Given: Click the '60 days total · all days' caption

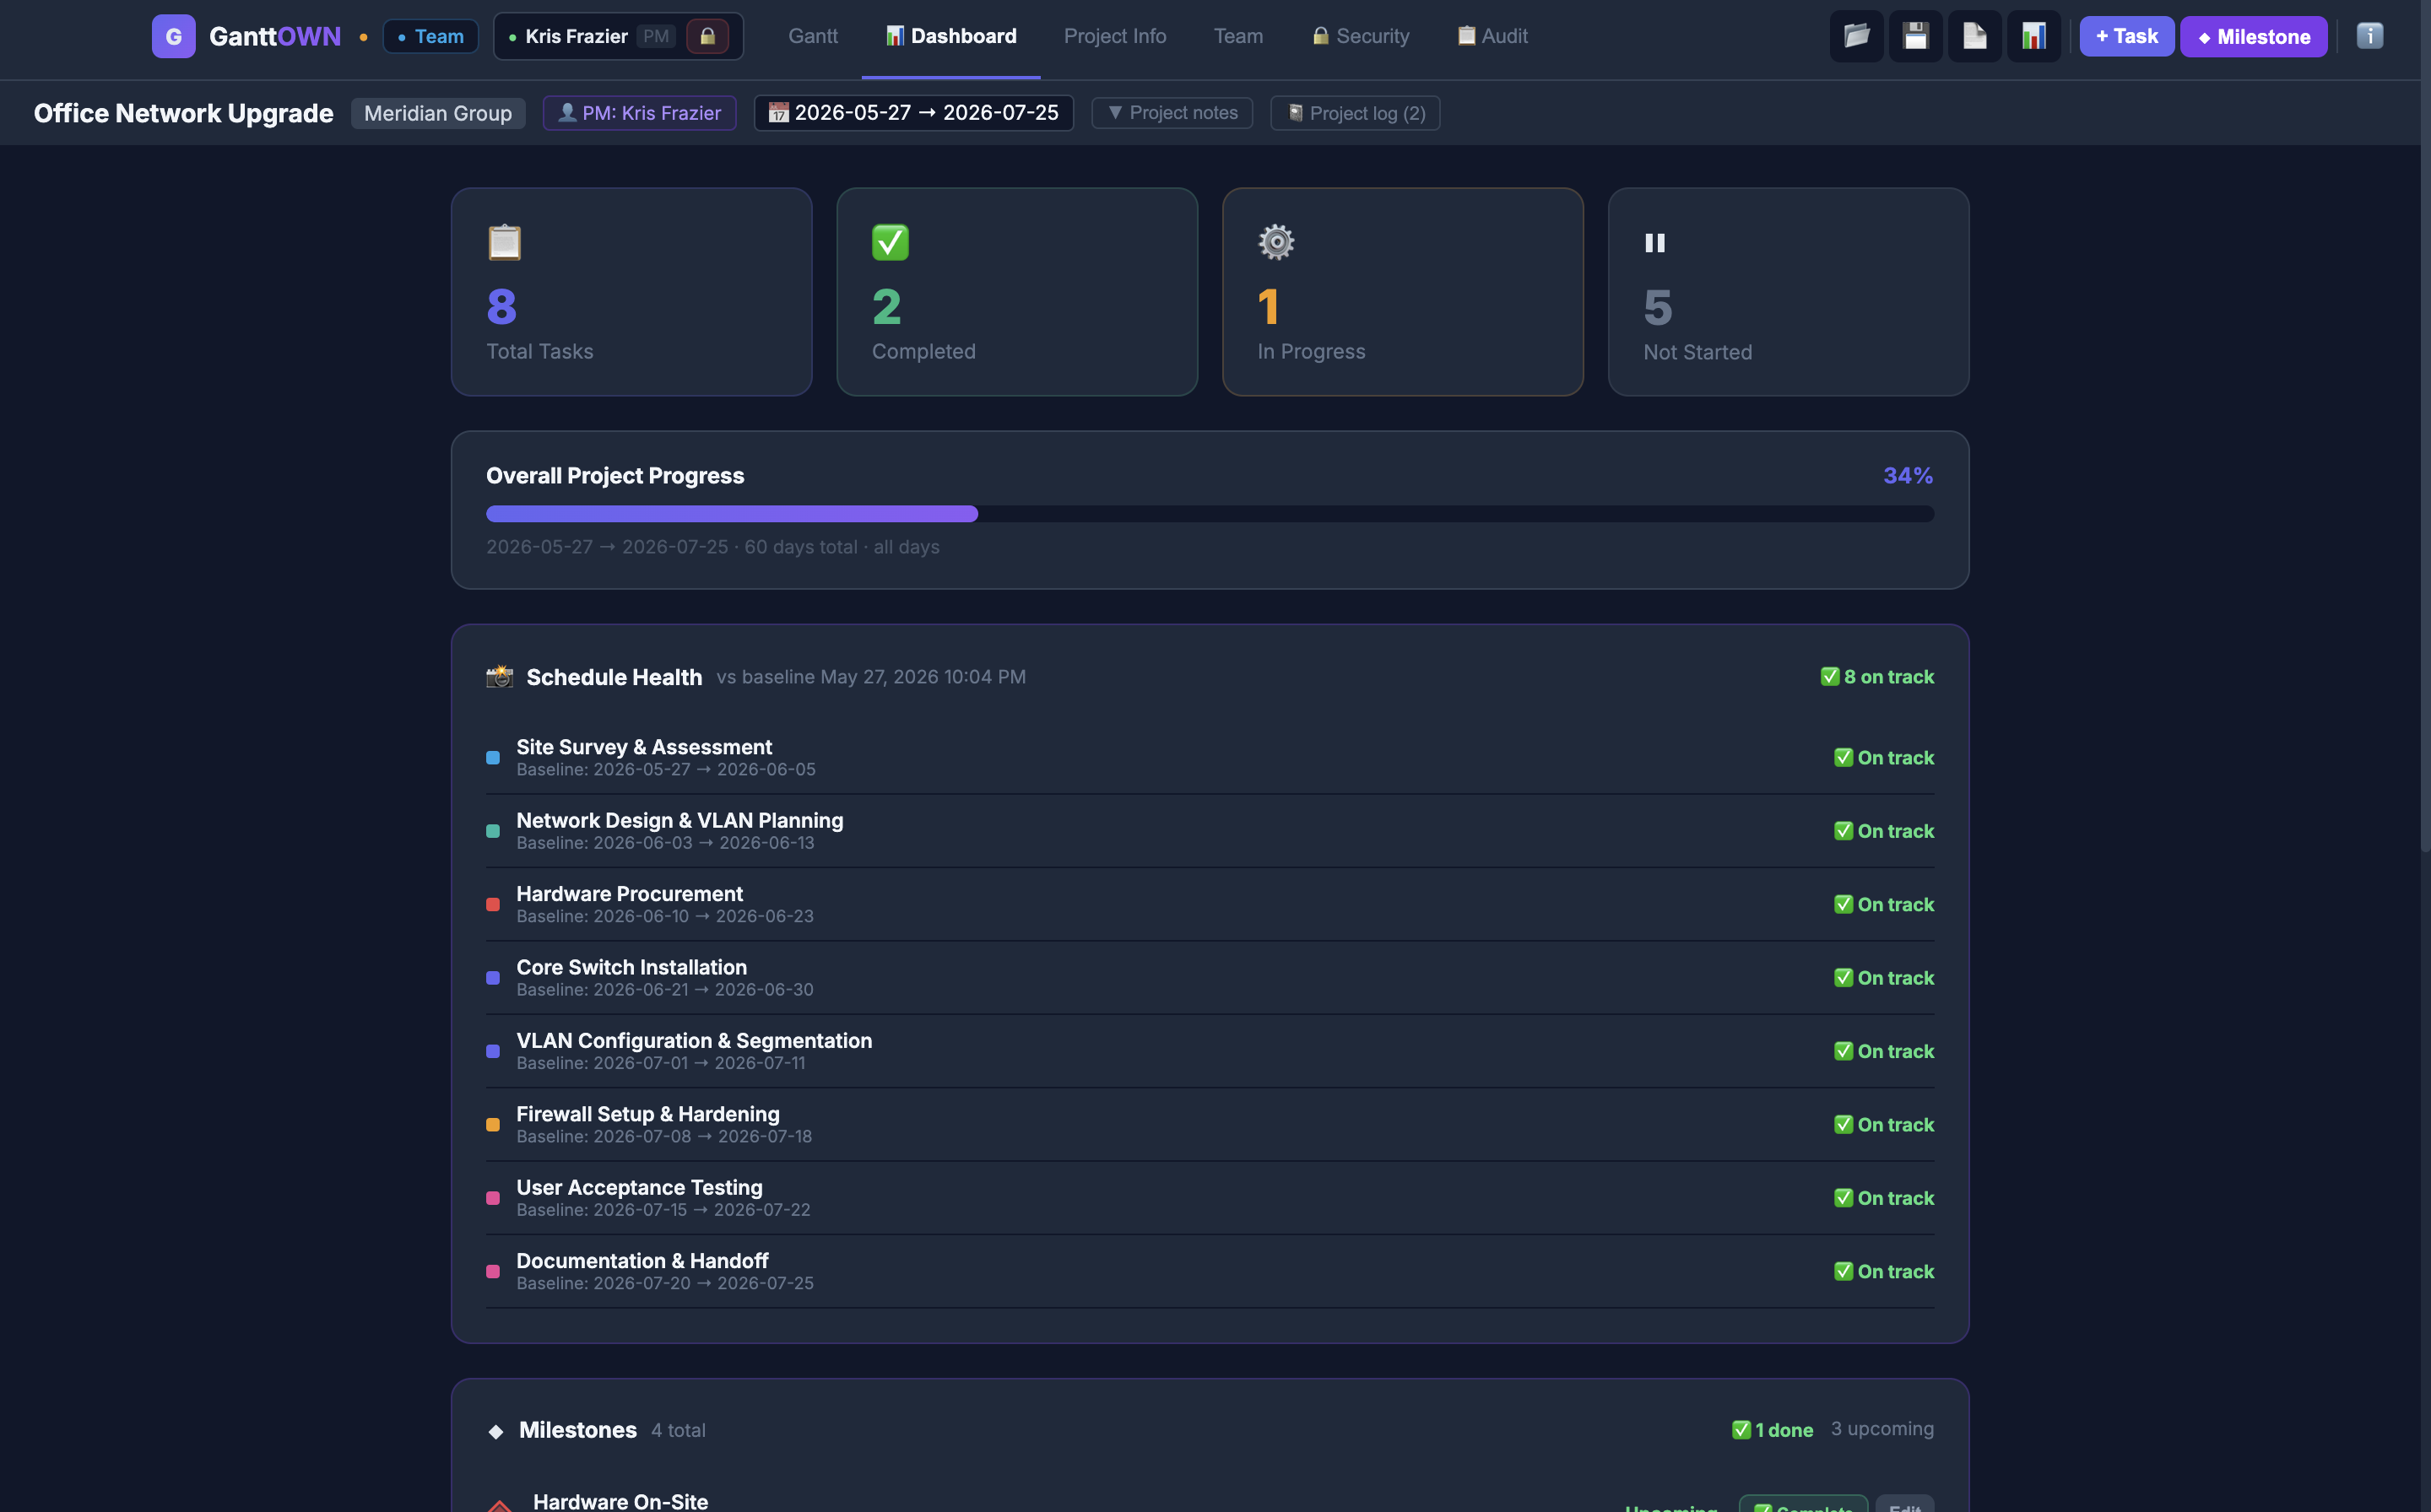Looking at the screenshot, I should click(842, 547).
